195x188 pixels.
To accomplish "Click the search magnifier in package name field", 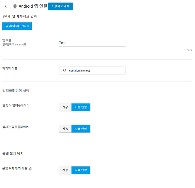I will (65, 70).
